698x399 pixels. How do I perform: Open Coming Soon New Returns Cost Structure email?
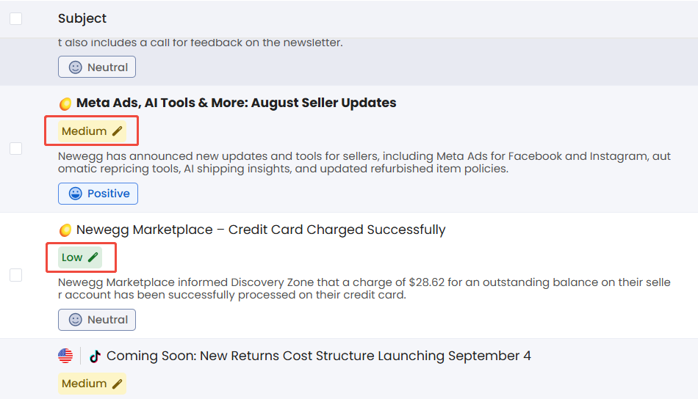319,356
